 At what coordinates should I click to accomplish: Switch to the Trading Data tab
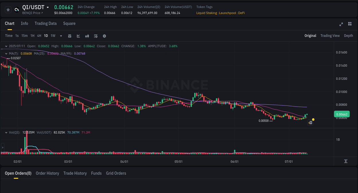46,23
